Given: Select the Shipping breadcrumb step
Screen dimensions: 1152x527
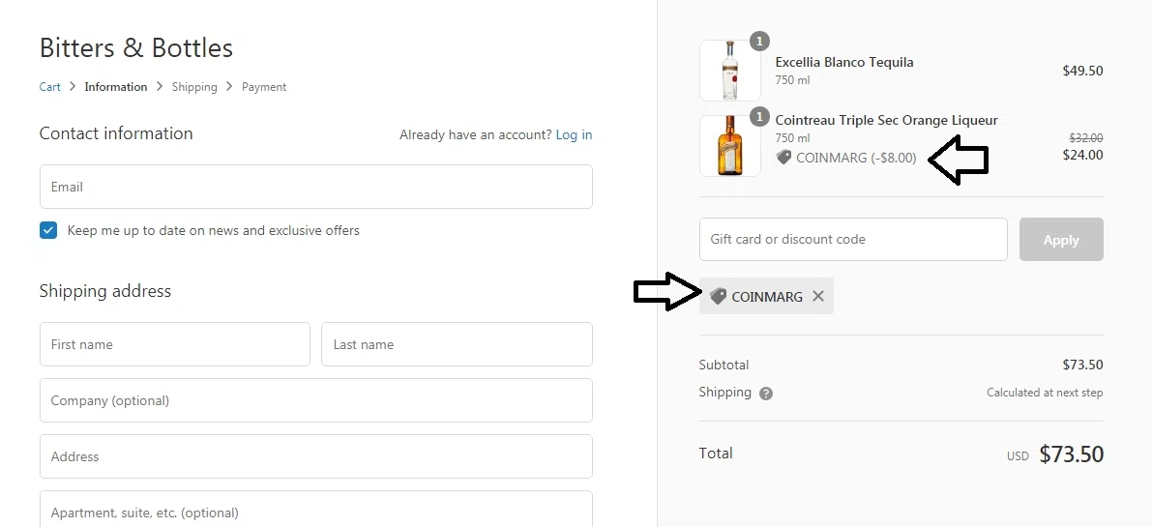Looking at the screenshot, I should (194, 87).
